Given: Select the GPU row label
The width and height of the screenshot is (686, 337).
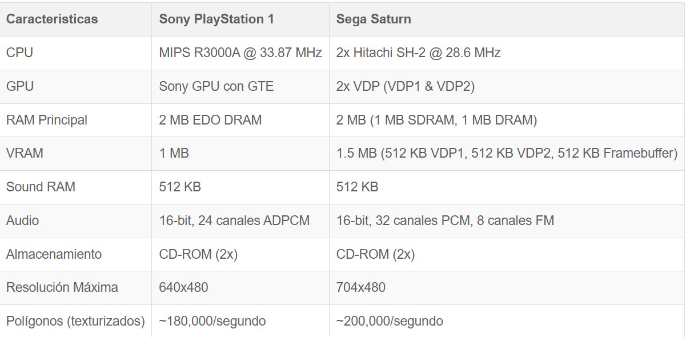Looking at the screenshot, I should pyautogui.click(x=20, y=86).
